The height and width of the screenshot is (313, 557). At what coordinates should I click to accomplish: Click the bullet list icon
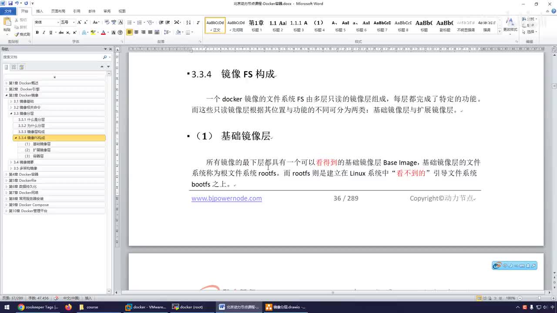[130, 22]
